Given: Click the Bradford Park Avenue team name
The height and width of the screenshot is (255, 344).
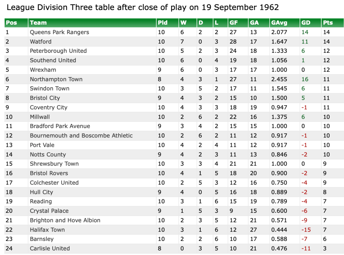Looking at the screenshot, I should coord(60,126).
